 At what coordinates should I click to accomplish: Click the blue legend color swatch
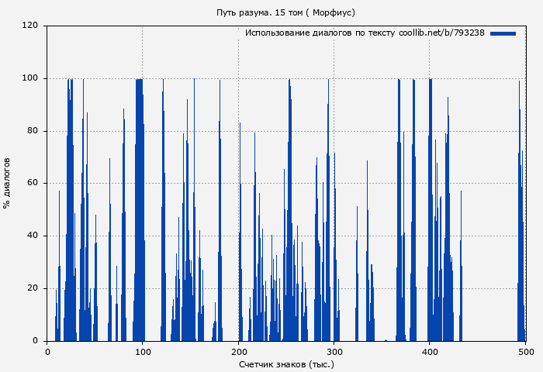click(503, 33)
